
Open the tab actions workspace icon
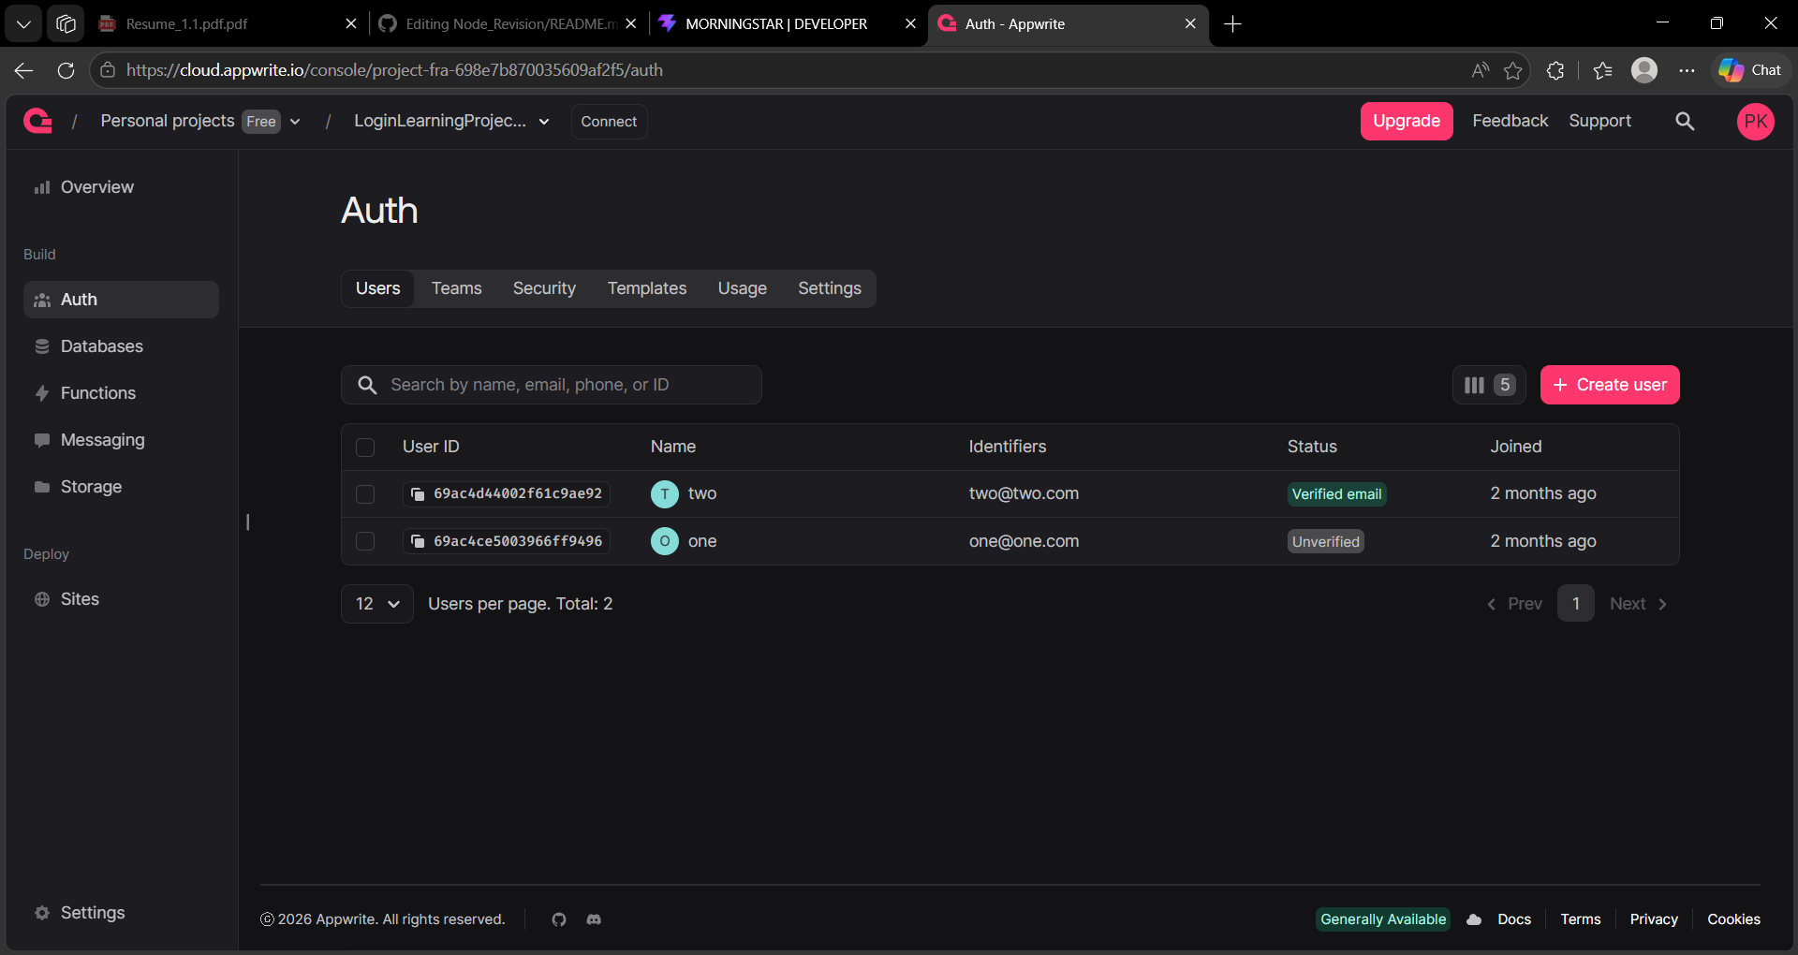point(66,24)
